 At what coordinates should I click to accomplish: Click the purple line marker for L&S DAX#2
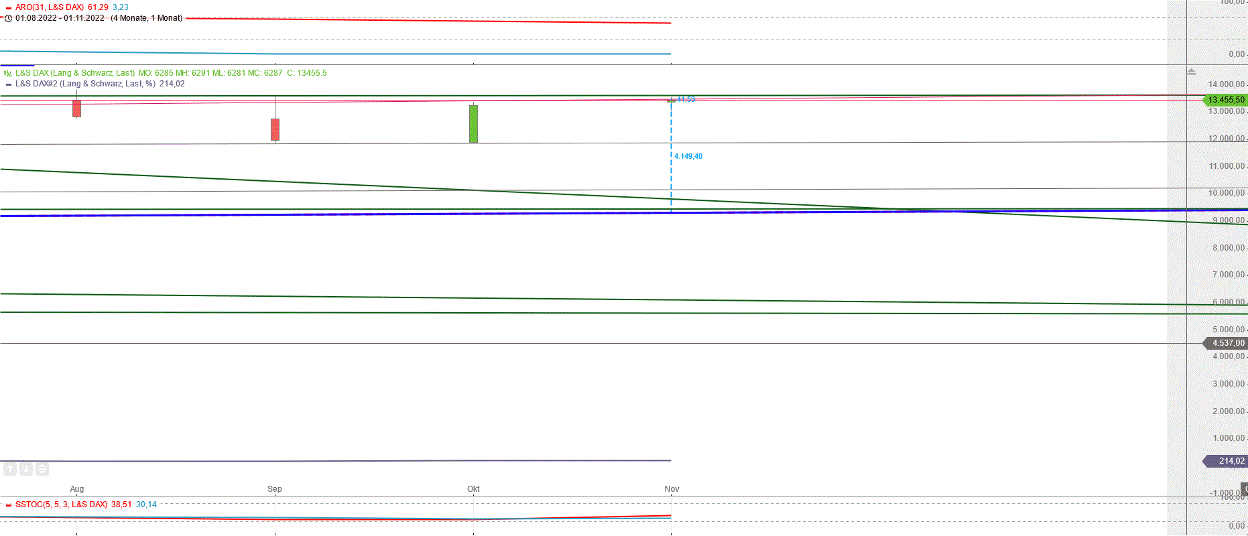8,84
